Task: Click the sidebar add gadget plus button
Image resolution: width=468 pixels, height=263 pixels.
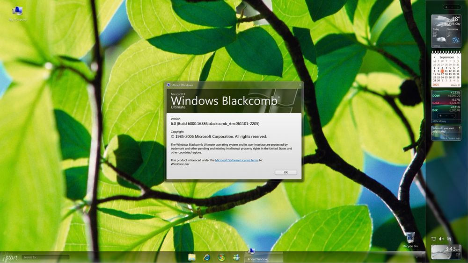Action: 446,7
